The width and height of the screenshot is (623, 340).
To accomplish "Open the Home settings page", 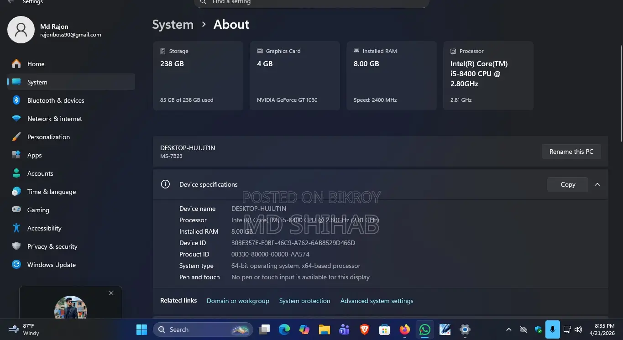I will coord(71,64).
